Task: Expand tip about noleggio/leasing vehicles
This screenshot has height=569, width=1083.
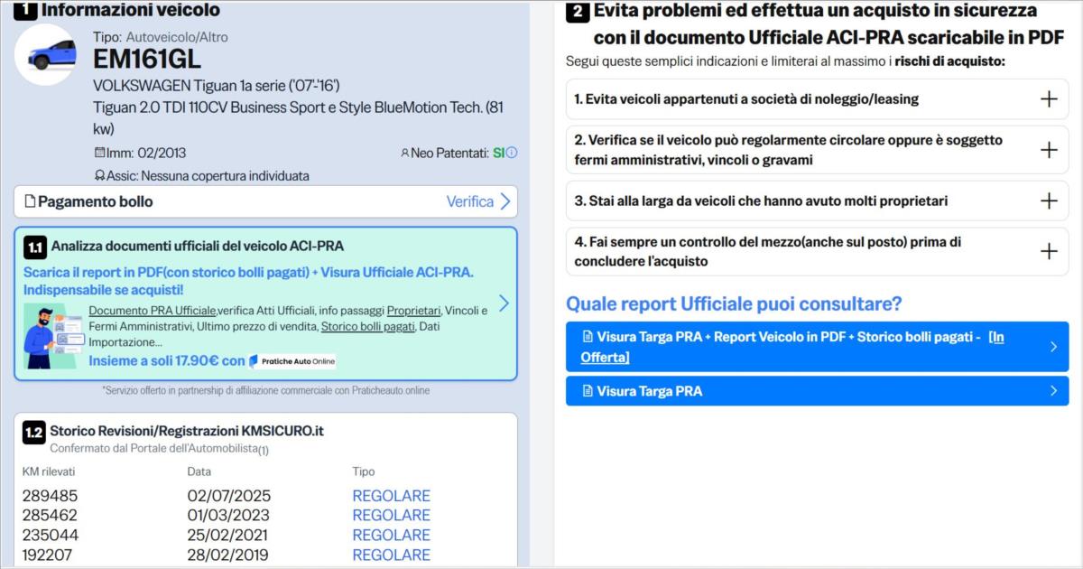Action: (1049, 99)
